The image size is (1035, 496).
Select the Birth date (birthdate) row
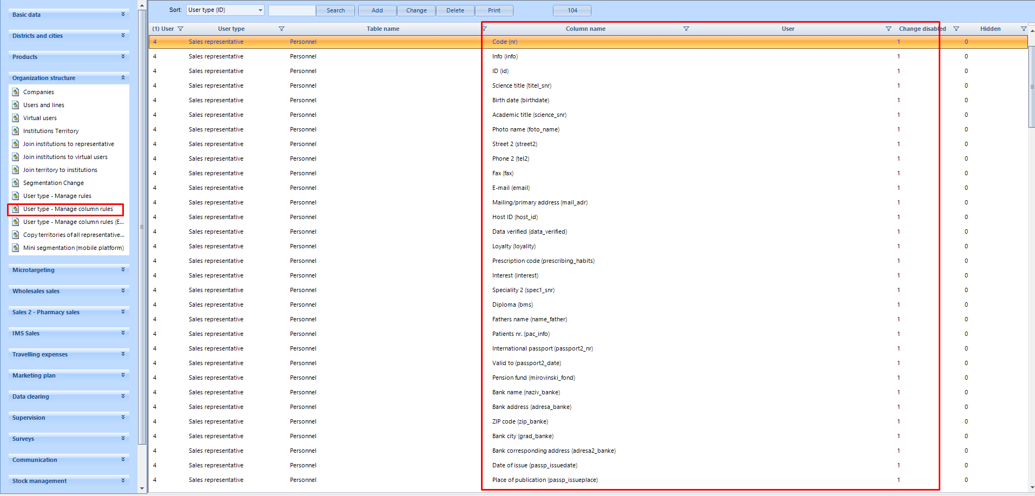[x=520, y=100]
